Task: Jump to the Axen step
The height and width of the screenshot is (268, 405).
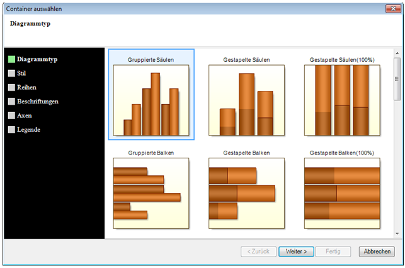Action: 25,115
